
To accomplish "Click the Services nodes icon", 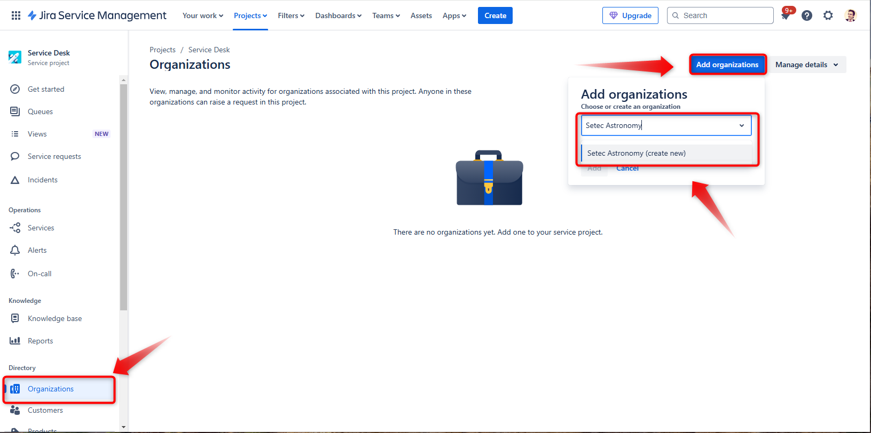I will 15,228.
